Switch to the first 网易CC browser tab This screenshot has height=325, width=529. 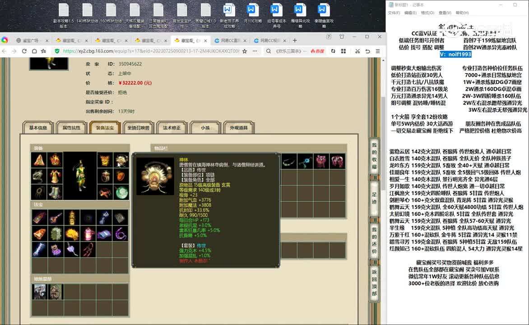231,41
